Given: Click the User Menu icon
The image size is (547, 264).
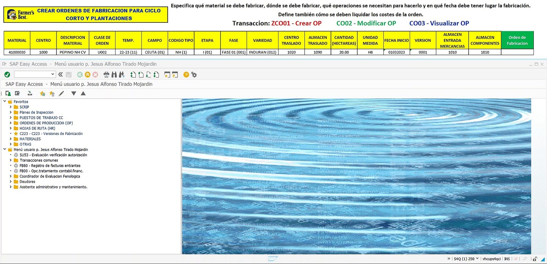Looking at the screenshot, I should pos(8,93).
